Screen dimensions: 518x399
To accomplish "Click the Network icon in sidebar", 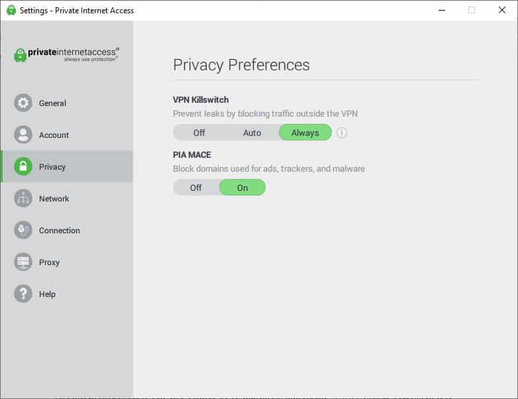I will click(x=23, y=198).
